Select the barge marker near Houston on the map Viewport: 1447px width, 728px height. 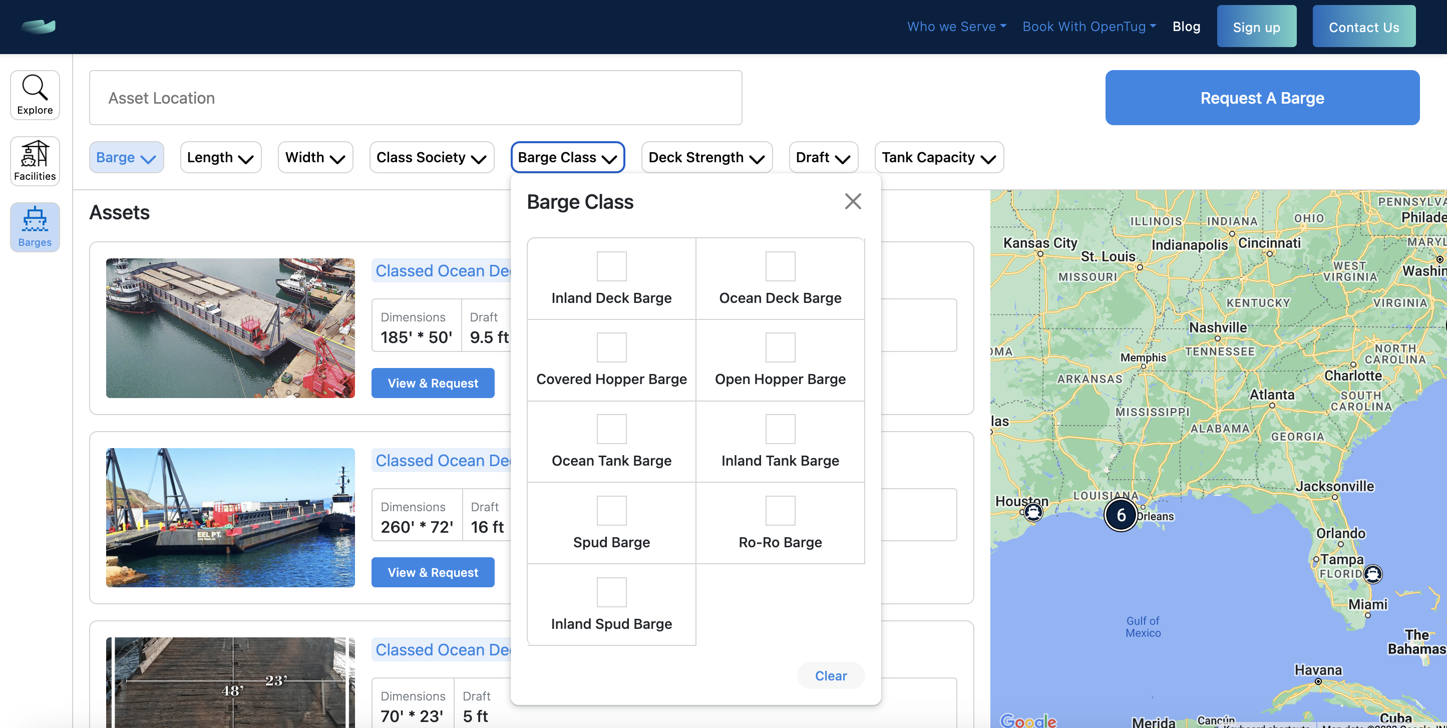(1032, 512)
